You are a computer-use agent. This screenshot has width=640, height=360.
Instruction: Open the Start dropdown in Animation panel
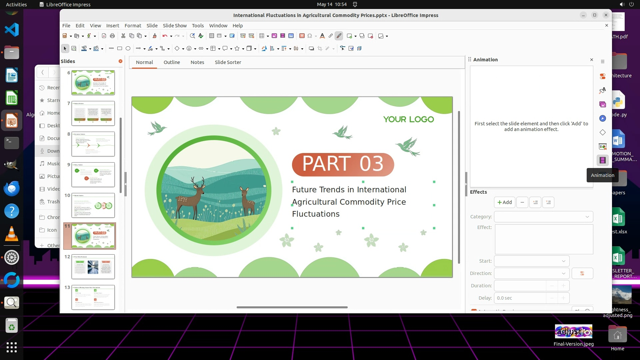[532, 261]
